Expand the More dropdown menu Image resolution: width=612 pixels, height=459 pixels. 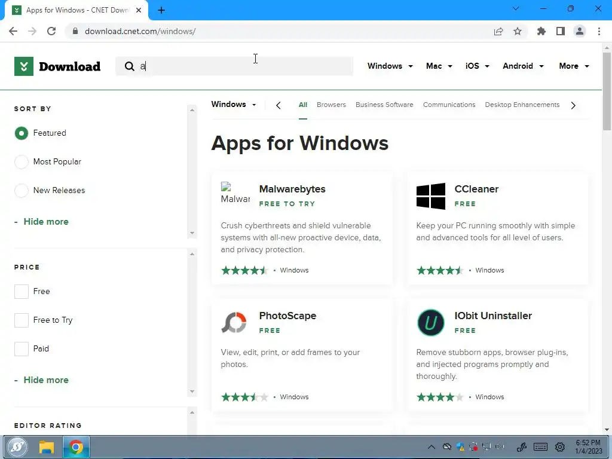[x=574, y=66]
